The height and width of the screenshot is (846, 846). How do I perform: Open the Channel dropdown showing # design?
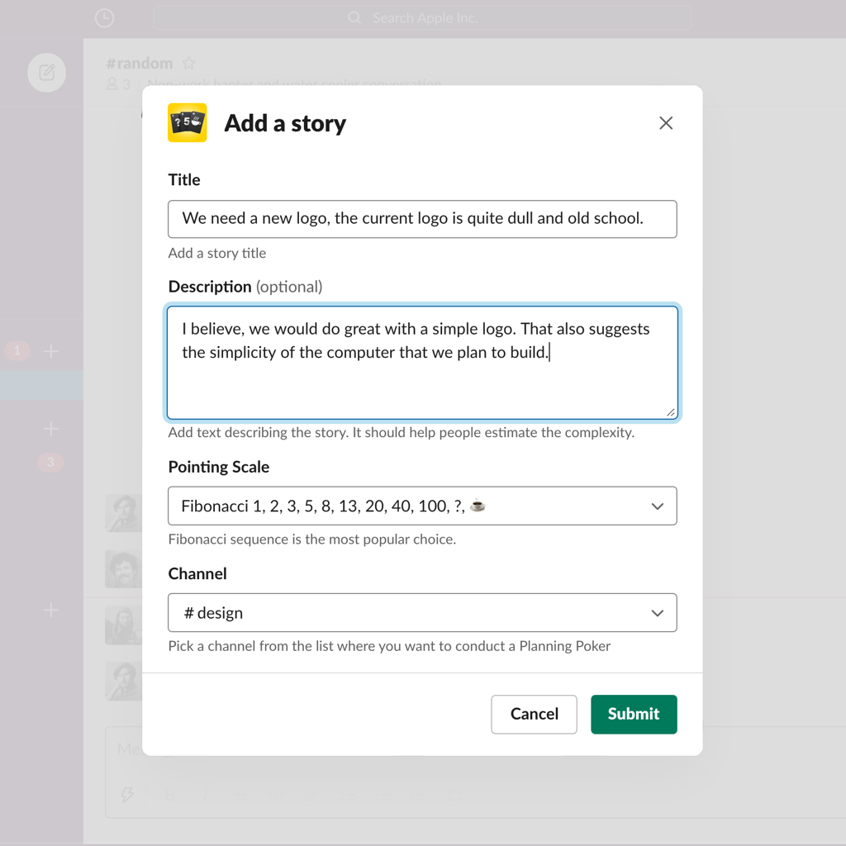pyautogui.click(x=422, y=613)
